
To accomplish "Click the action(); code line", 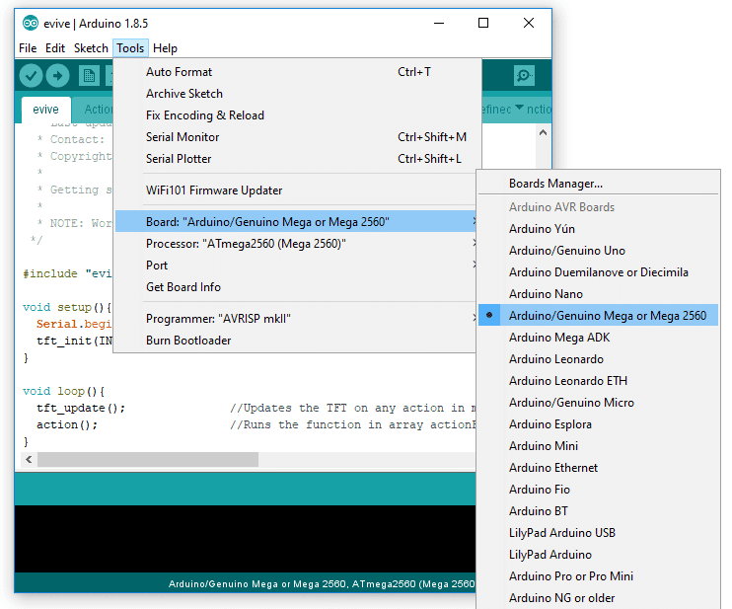I will point(67,425).
